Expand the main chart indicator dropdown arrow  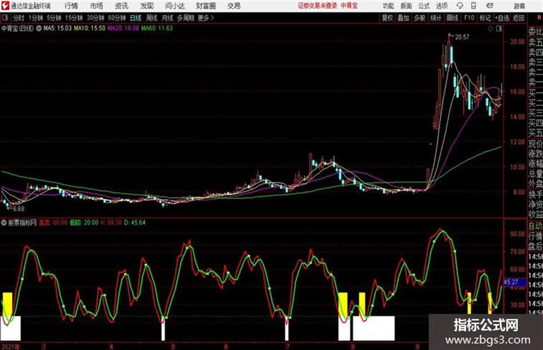coord(39,28)
